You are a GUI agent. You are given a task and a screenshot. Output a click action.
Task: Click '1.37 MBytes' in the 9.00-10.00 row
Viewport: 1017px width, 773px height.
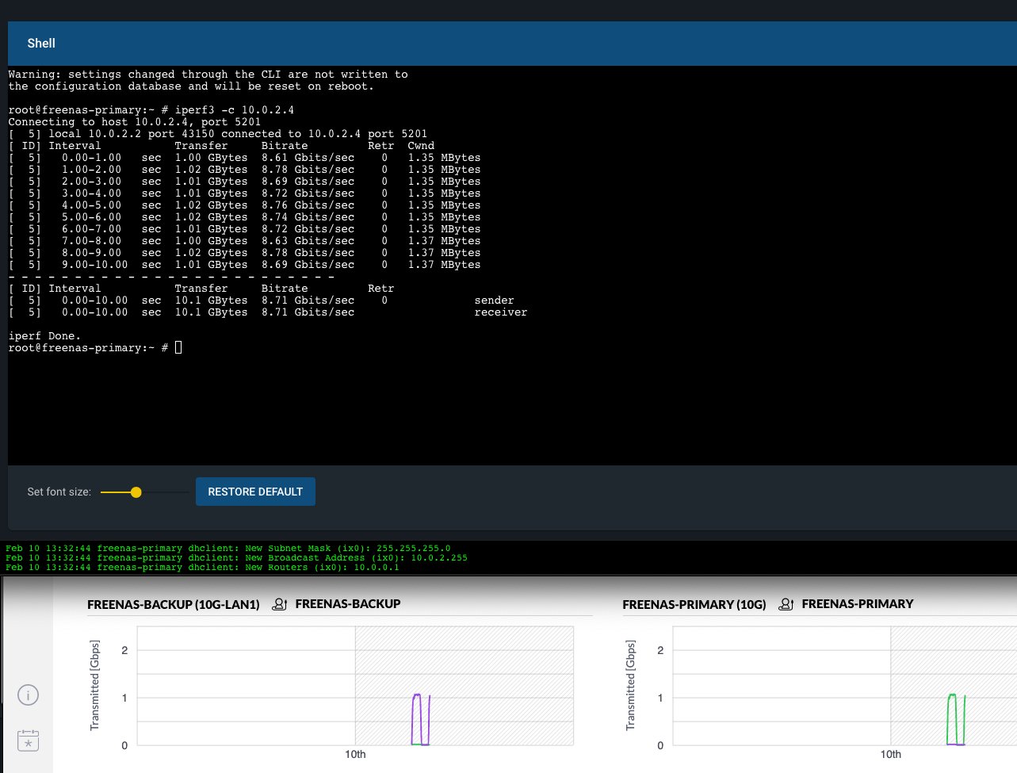tap(444, 265)
